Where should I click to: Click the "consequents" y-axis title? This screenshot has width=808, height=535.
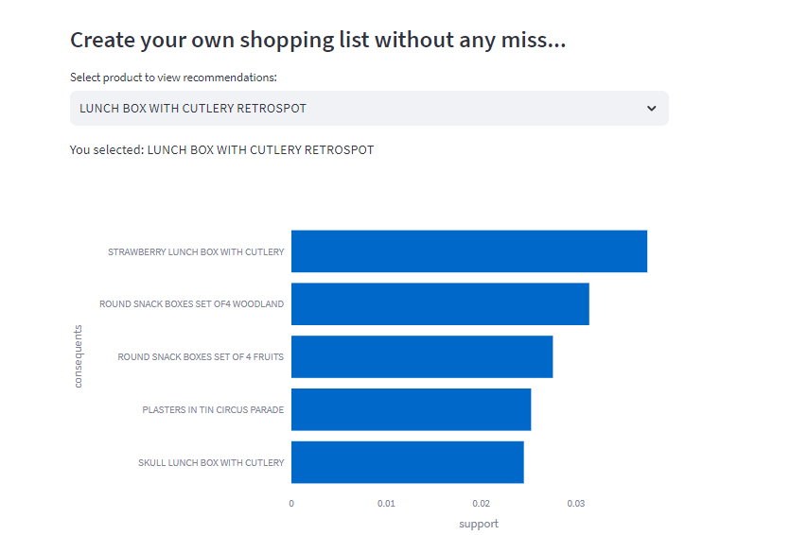coord(79,356)
